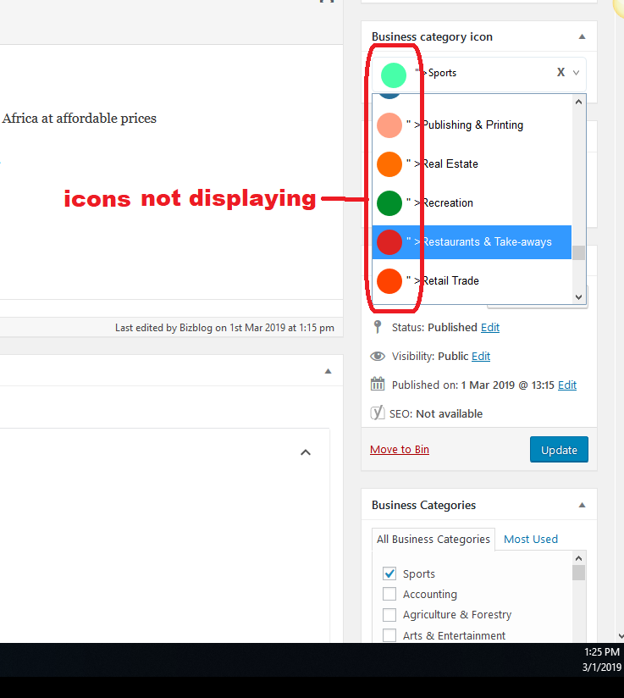Click the pin icon next to Status
This screenshot has height=698, width=624.
378,327
